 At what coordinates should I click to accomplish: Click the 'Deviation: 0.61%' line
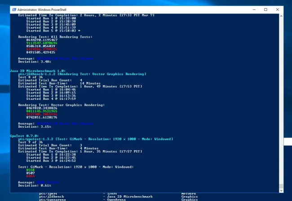[35, 186]
